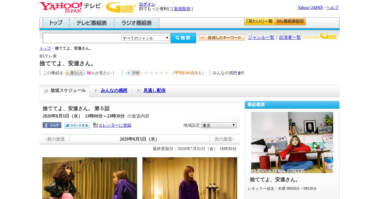Image resolution: width=379 pixels, height=199 pixels.
Task: Click カレンダーに登録 link
Action: [x=115, y=125]
